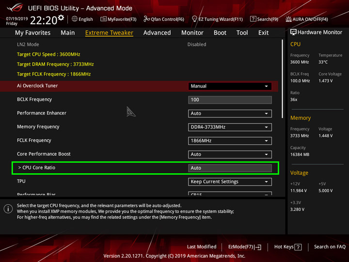The width and height of the screenshot is (349, 262).
Task: Click the CPU temperature value 33°C
Action: tap(323, 62)
